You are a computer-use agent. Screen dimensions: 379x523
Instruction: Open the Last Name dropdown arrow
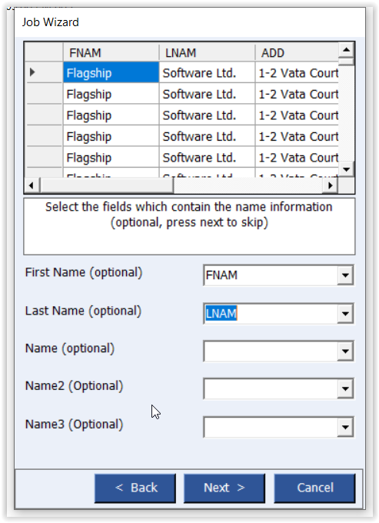345,314
